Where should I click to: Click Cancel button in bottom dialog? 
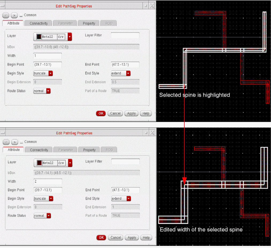pos(116,238)
